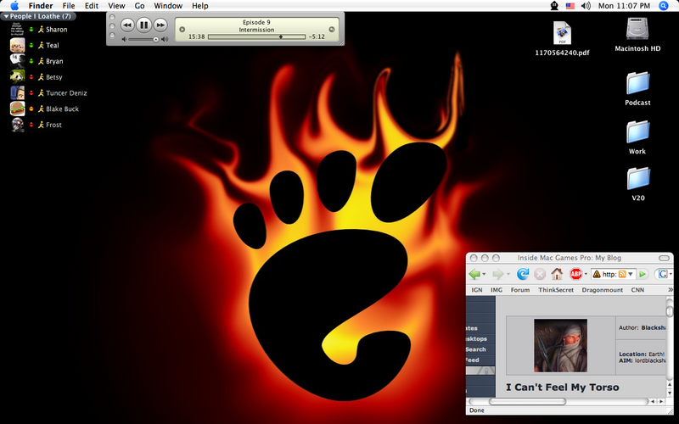Reload the page with the blue refresh icon
The height and width of the screenshot is (424, 679).
(523, 274)
